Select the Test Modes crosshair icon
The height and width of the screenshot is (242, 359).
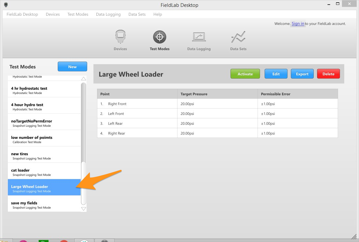click(159, 37)
